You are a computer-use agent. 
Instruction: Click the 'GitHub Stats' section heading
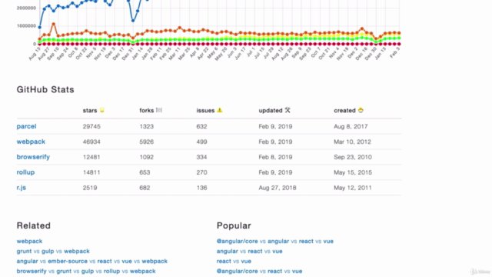coord(45,89)
